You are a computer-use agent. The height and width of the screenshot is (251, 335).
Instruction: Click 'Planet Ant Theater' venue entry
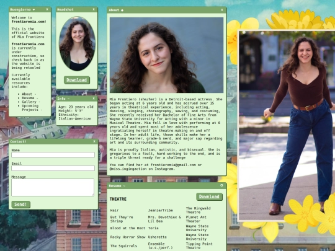click(x=196, y=219)
